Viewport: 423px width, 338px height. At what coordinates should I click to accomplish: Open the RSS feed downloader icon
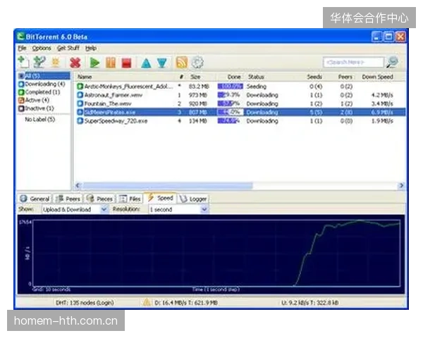click(x=182, y=62)
